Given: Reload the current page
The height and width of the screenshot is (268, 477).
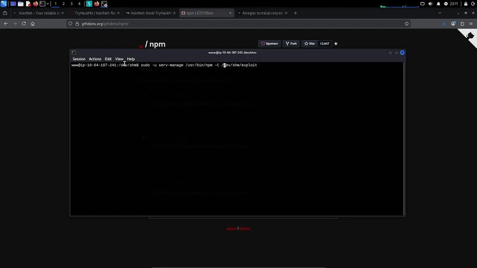Looking at the screenshot, I should point(24,24).
